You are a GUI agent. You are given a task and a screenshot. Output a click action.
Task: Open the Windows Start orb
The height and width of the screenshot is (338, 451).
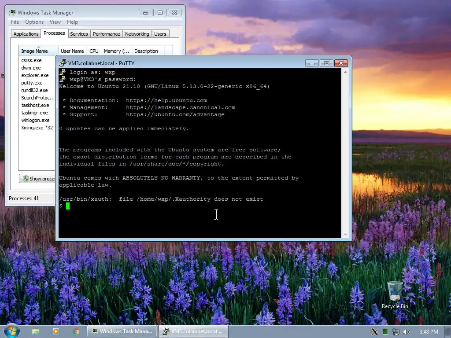coord(11,331)
